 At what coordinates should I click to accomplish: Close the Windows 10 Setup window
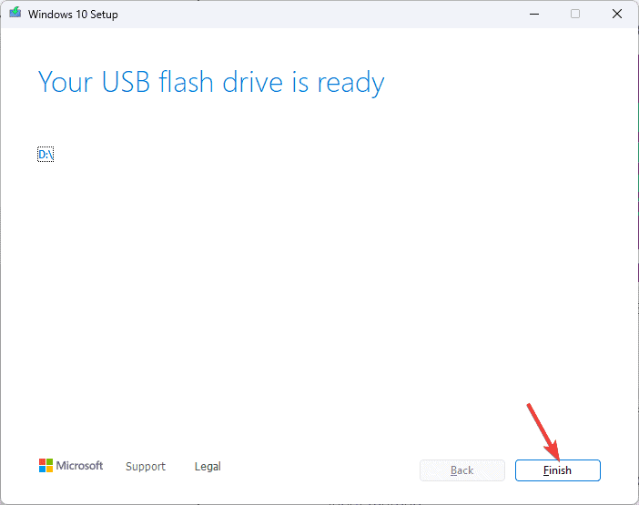point(617,14)
